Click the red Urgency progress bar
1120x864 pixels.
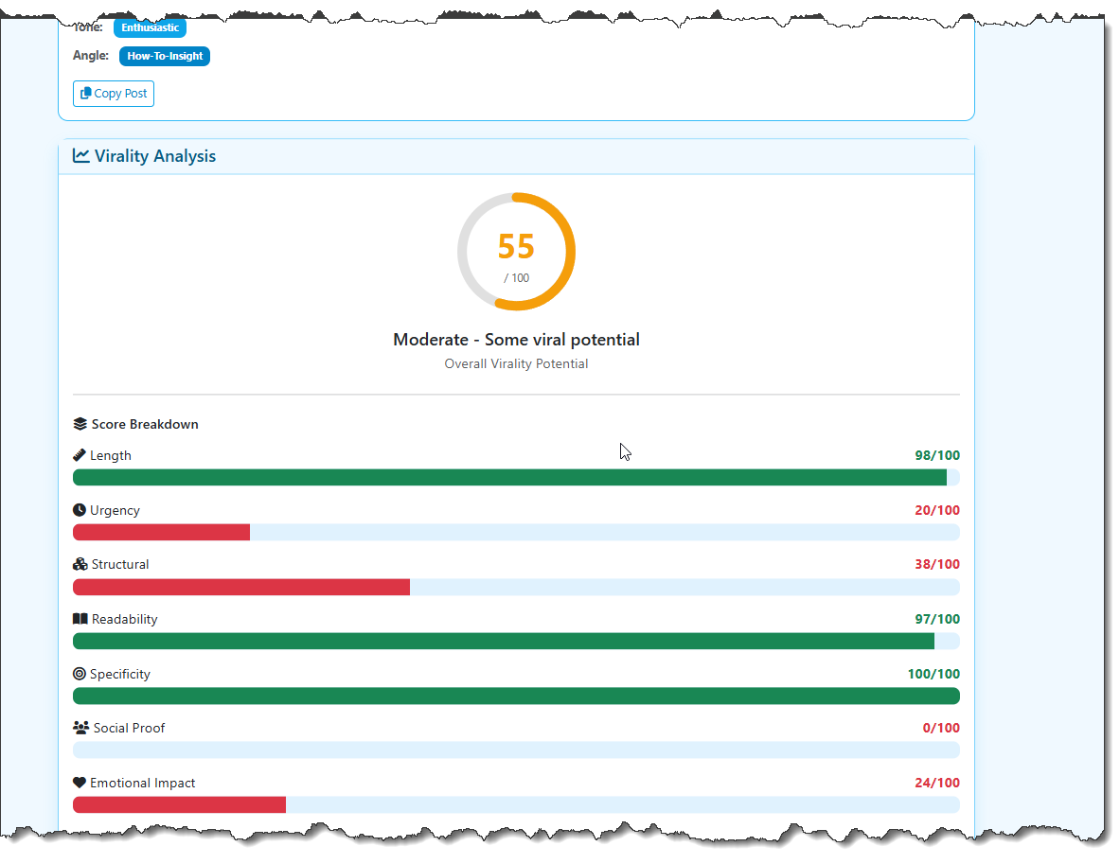(x=161, y=532)
